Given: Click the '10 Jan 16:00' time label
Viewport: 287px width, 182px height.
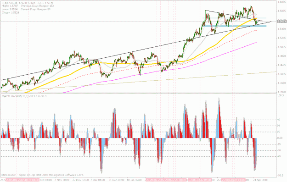Looking at the screenshot, I should coord(135,180).
